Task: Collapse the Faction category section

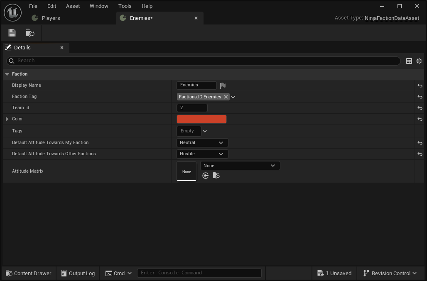Action: [x=7, y=74]
